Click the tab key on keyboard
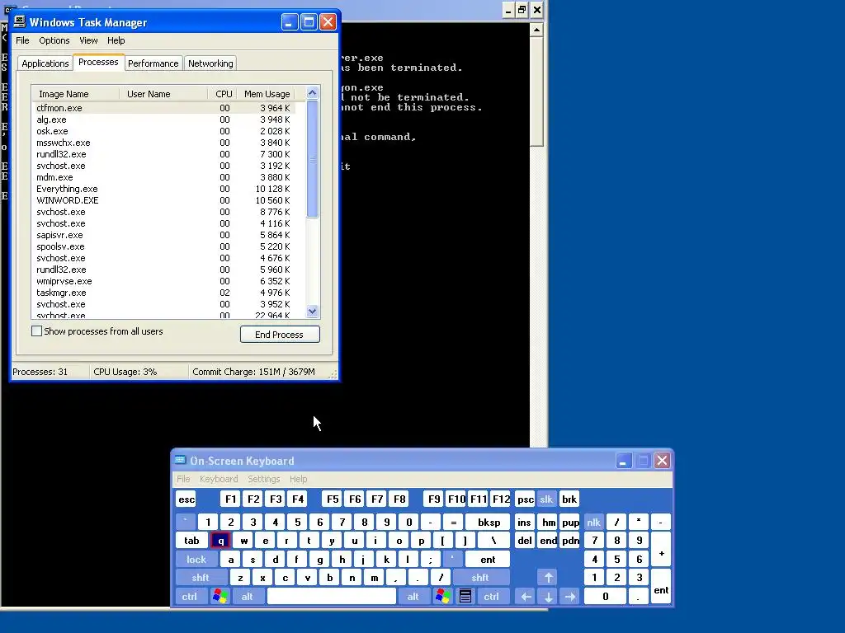The height and width of the screenshot is (633, 845). 191,541
